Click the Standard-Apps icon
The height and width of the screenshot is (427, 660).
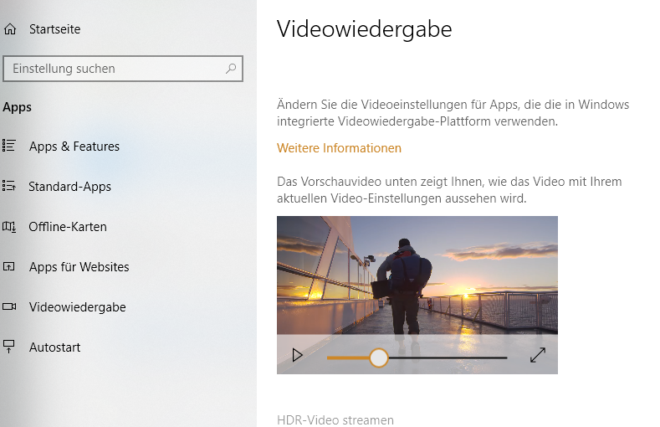[x=9, y=186]
